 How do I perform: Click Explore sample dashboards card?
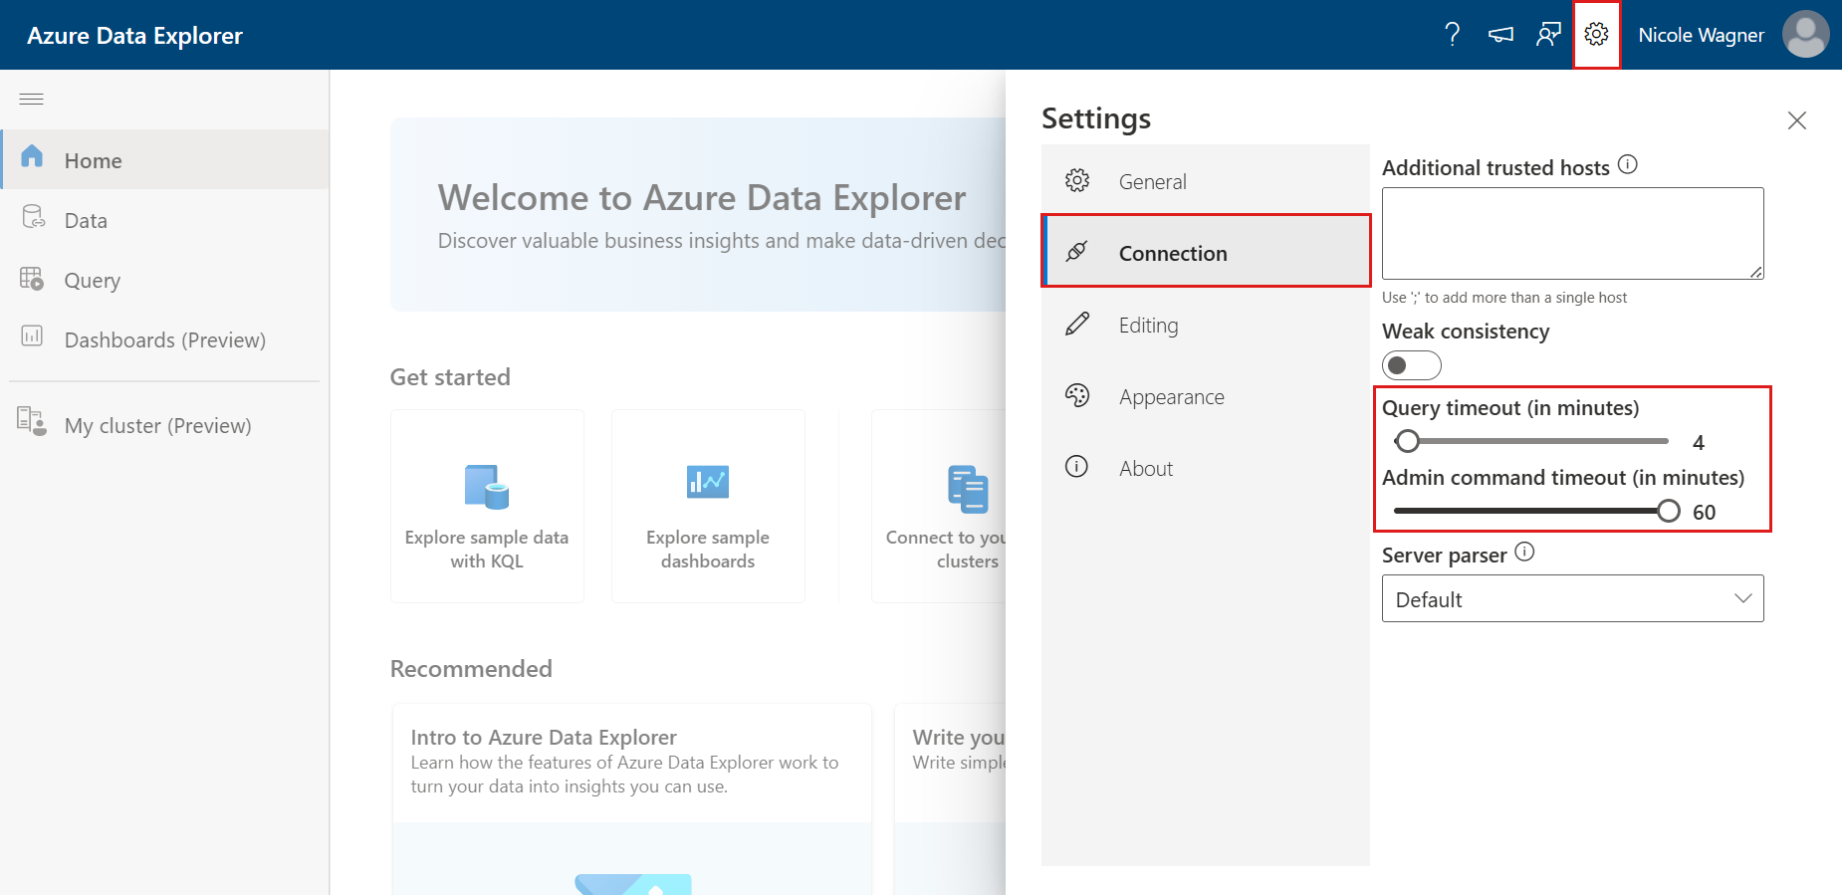point(708,506)
